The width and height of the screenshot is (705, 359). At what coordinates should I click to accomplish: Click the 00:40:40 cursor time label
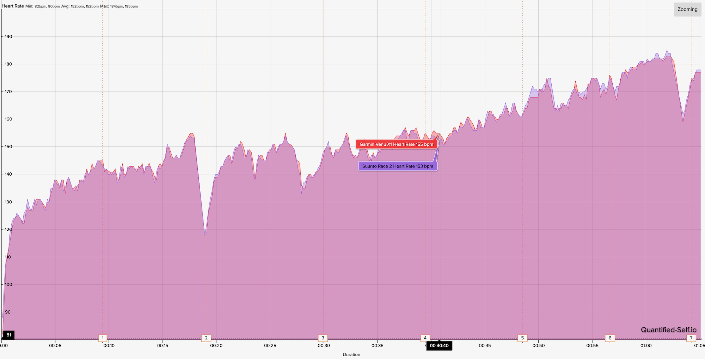click(439, 346)
